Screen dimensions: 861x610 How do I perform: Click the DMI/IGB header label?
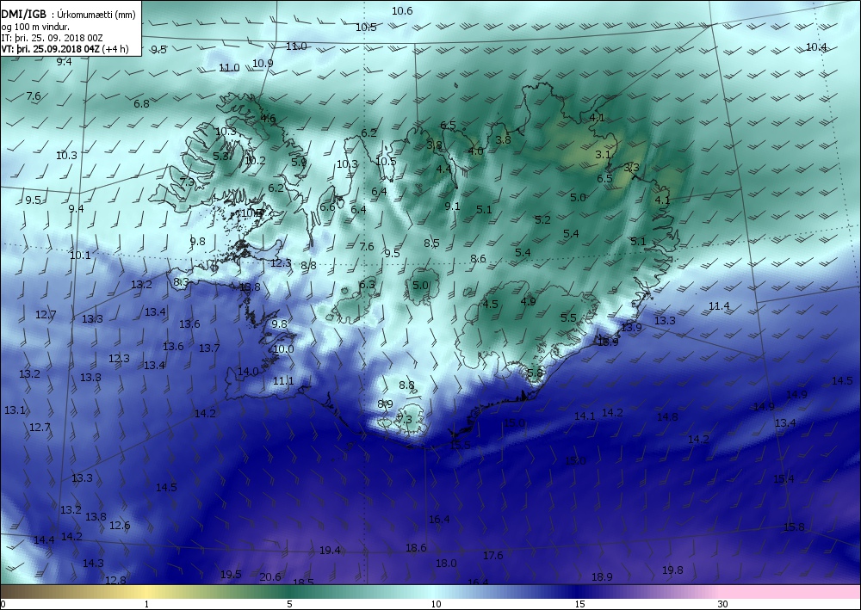pyautogui.click(x=23, y=15)
